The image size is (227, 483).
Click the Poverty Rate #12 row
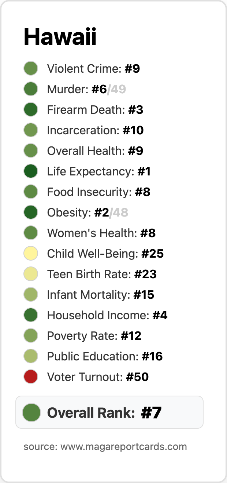[94, 336]
